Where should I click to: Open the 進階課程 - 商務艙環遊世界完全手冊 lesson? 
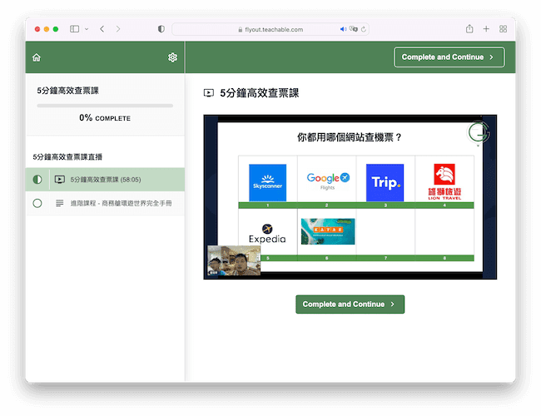105,203
